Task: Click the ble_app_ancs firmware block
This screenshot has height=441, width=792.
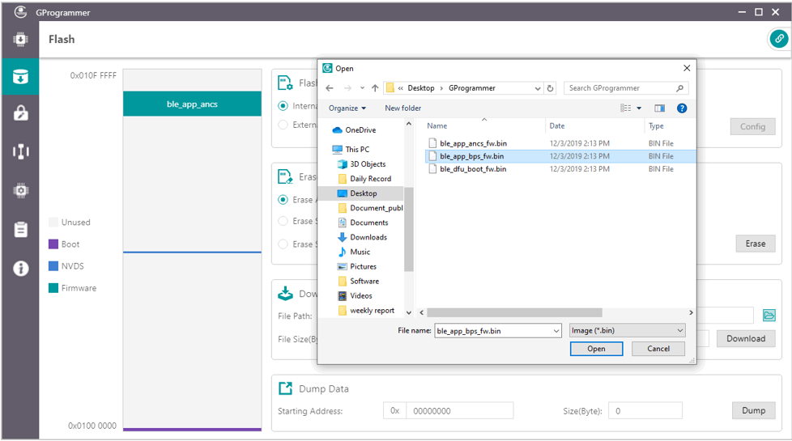Action: (x=192, y=104)
